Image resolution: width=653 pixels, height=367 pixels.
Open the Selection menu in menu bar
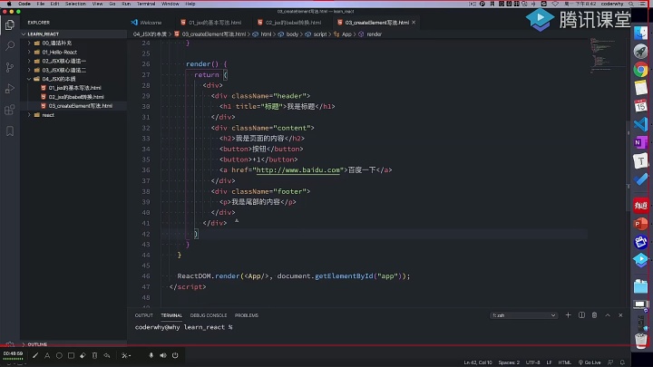pyautogui.click(x=75, y=4)
